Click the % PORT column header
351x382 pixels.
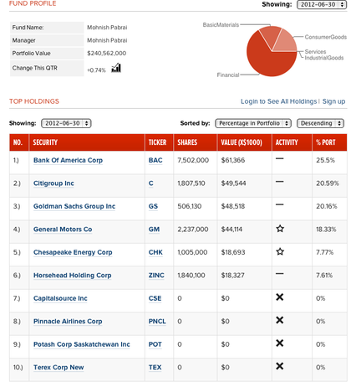pyautogui.click(x=329, y=142)
